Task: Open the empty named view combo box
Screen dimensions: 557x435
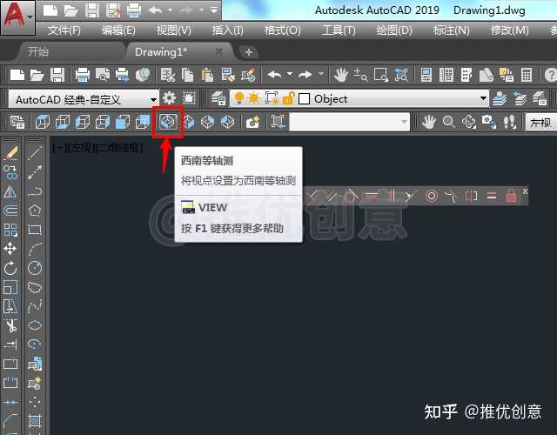Action: [x=350, y=122]
